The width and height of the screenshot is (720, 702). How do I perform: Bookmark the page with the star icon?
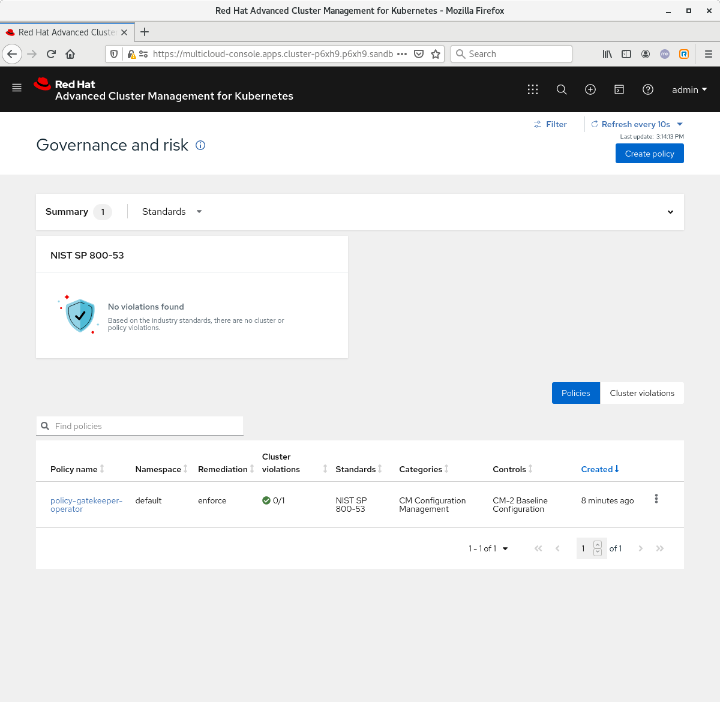(436, 54)
